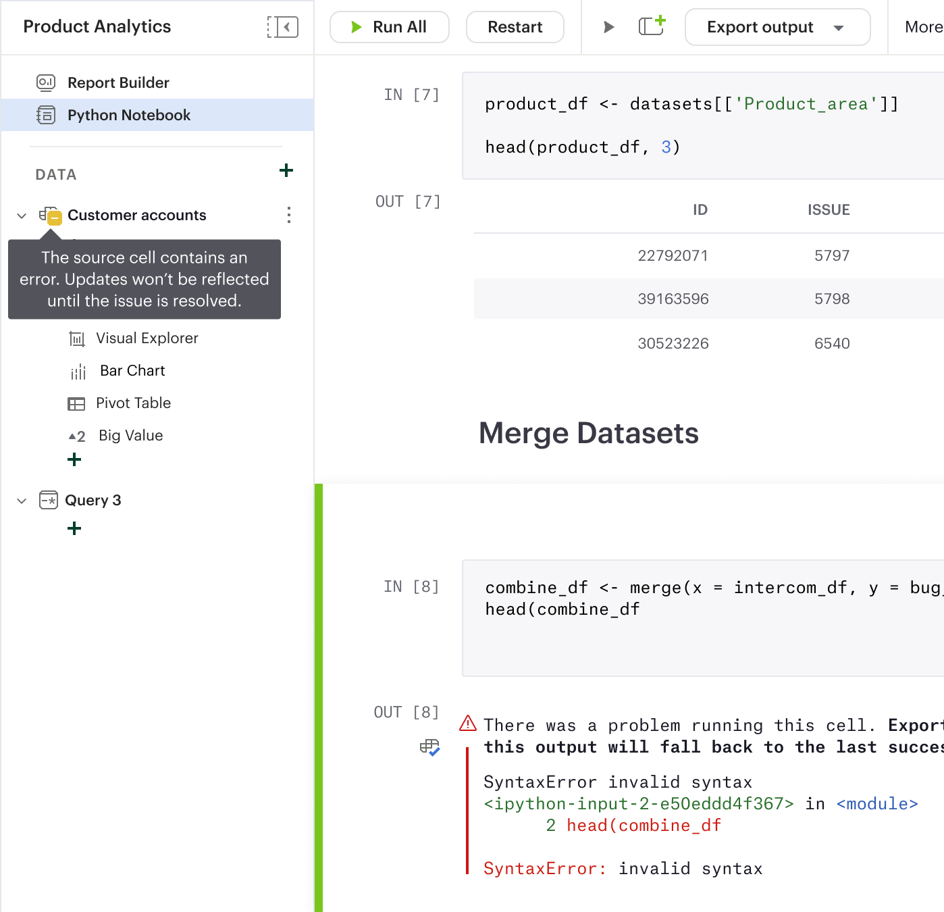Click into code cell IN [7]
The width and height of the screenshot is (944, 912).
703,126
